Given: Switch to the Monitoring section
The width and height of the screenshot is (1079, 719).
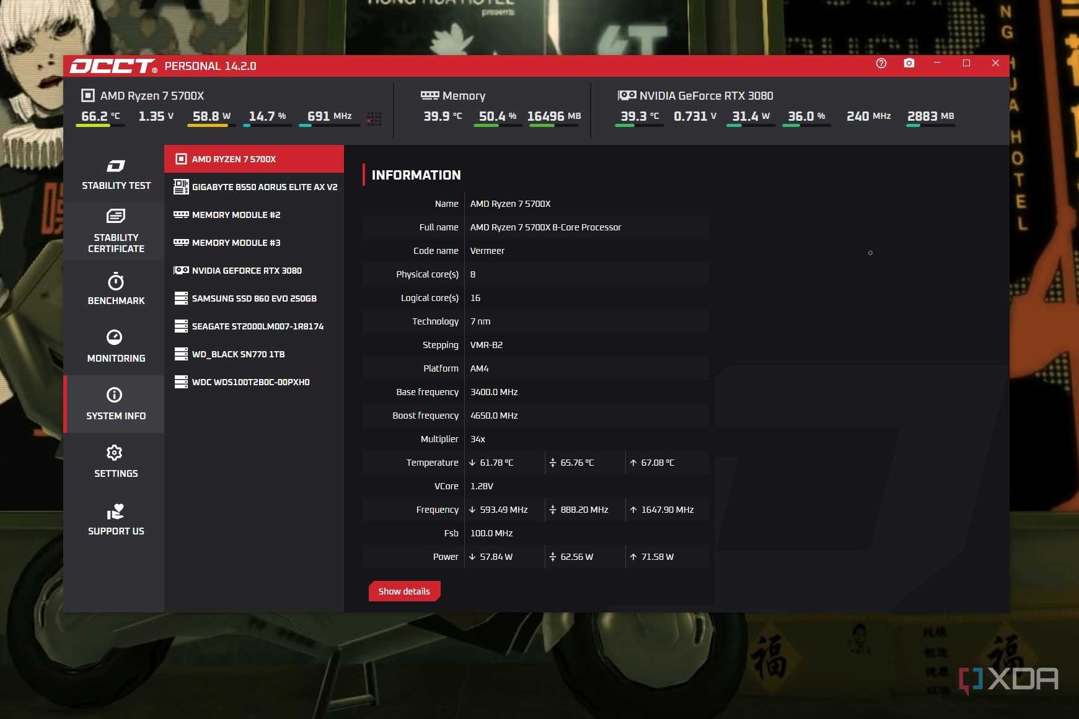Looking at the screenshot, I should pyautogui.click(x=116, y=346).
